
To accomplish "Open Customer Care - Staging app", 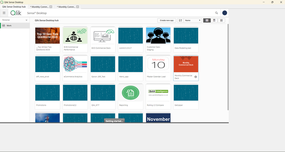I will coord(158,39).
